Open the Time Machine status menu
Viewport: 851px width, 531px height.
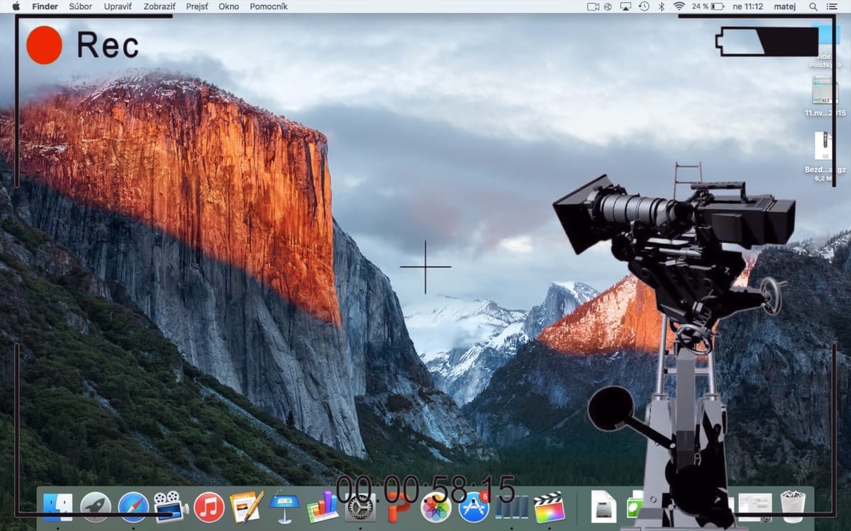644,6
